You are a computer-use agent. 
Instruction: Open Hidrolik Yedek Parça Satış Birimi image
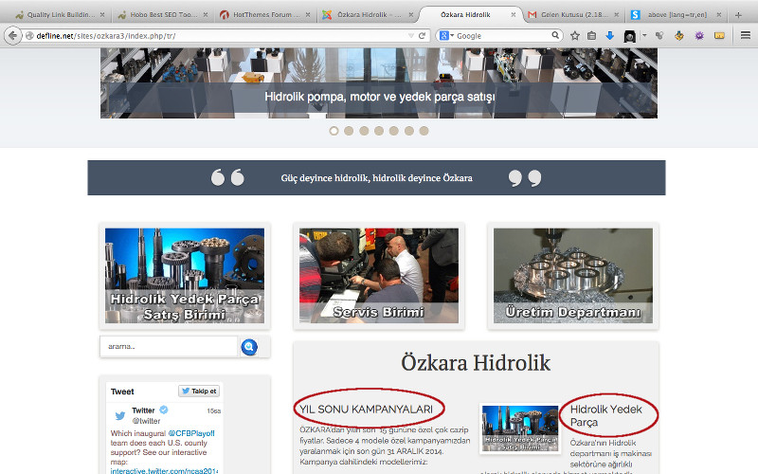pyautogui.click(x=185, y=276)
